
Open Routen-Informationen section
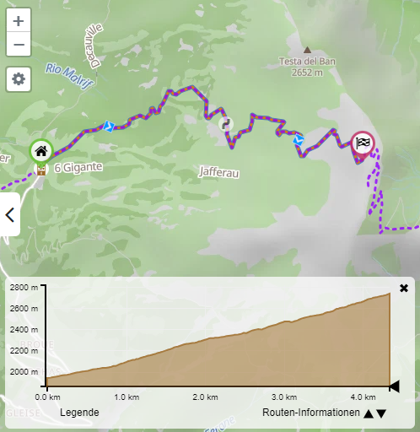pyautogui.click(x=311, y=413)
